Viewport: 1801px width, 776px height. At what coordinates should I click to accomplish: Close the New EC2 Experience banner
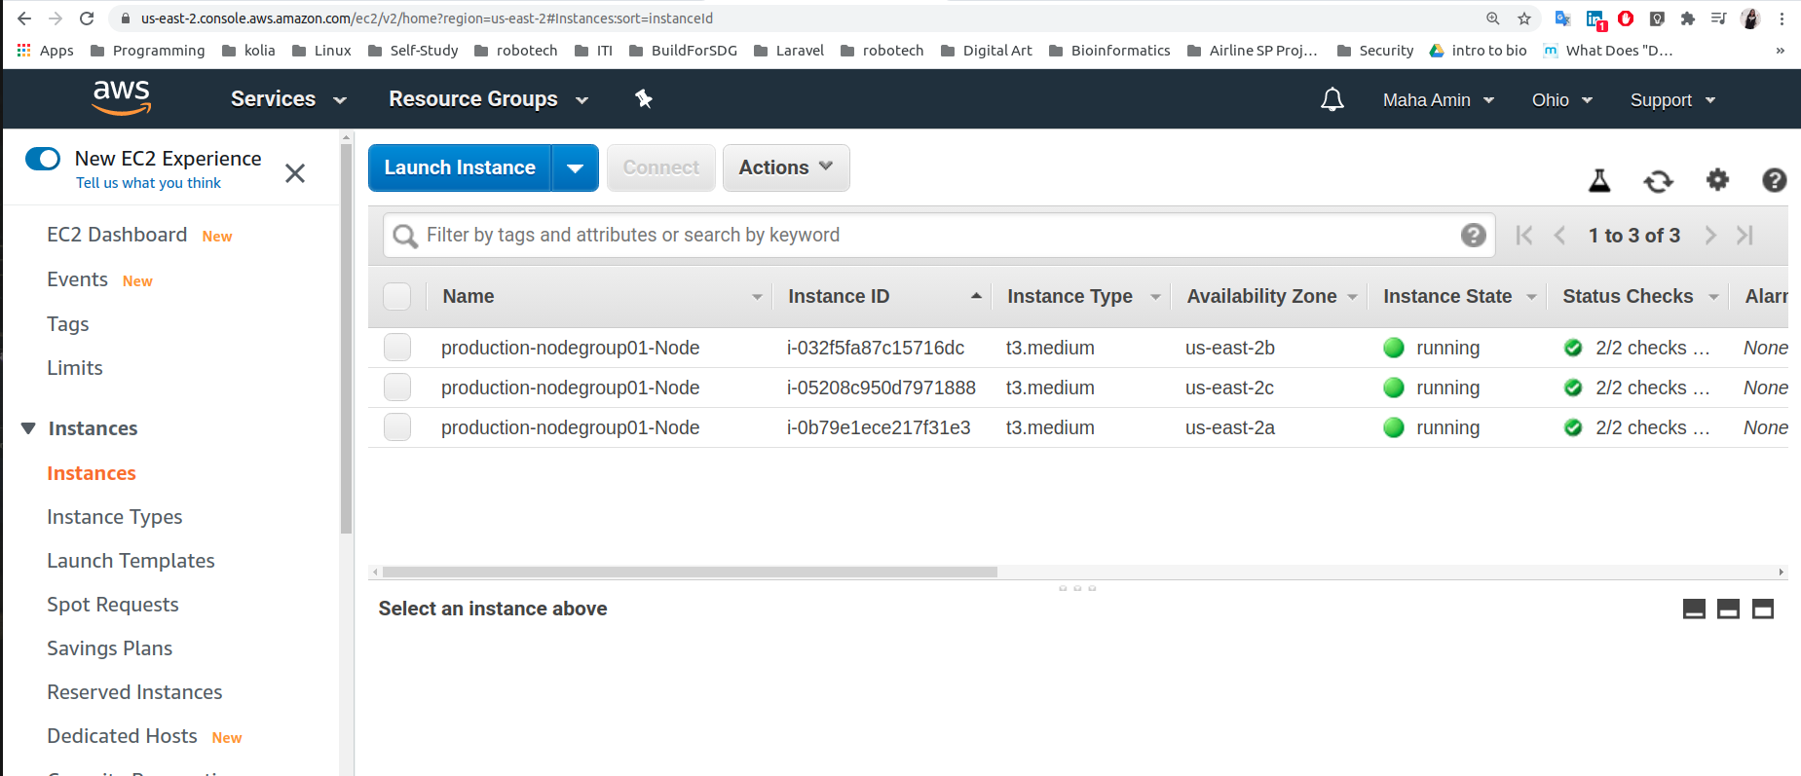tap(295, 173)
